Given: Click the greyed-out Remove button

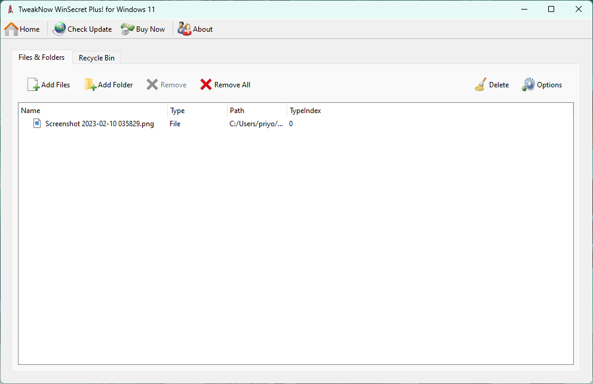Looking at the screenshot, I should tap(167, 85).
